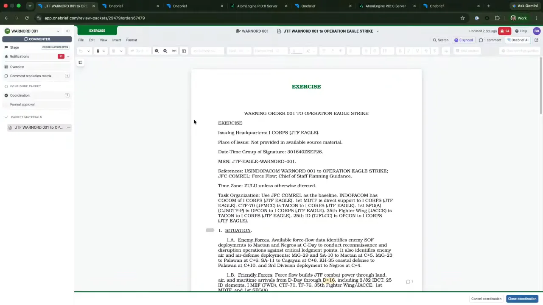Click the page layout icon in toolbar
543x305 pixels.
tap(184, 51)
